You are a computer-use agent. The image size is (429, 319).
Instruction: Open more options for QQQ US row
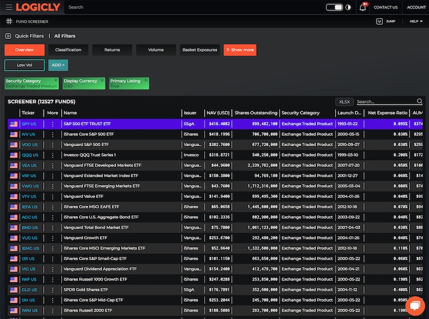[x=52, y=155]
